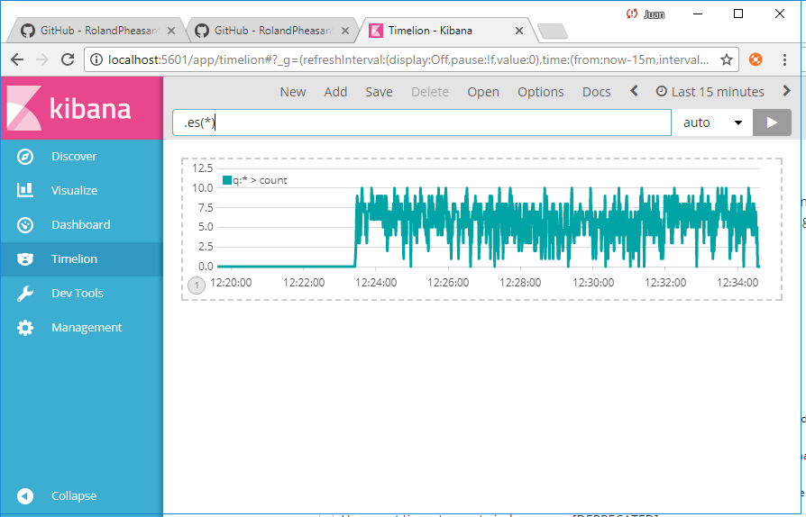Reload the current page
This screenshot has height=517, width=806.
[68, 60]
